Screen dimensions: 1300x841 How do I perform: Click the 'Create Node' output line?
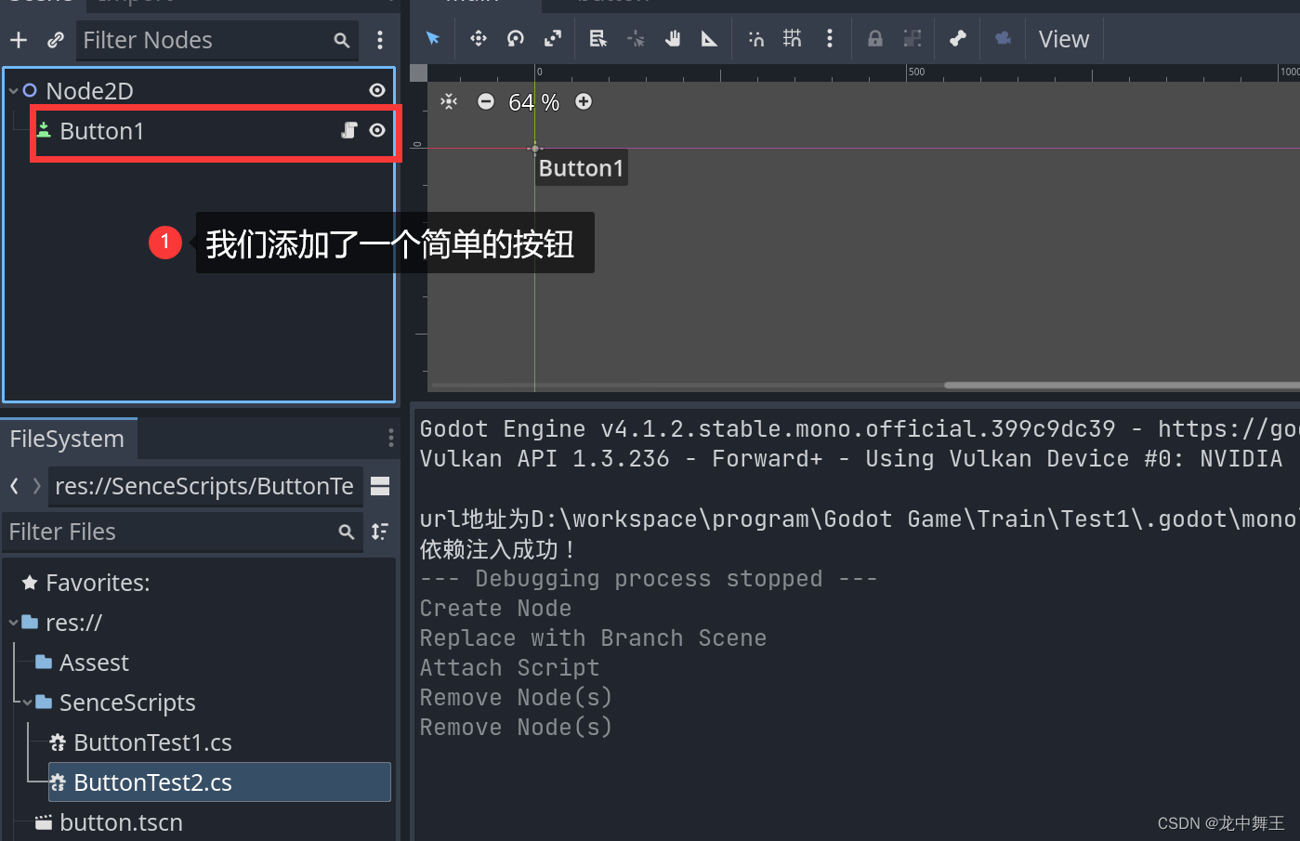(495, 609)
